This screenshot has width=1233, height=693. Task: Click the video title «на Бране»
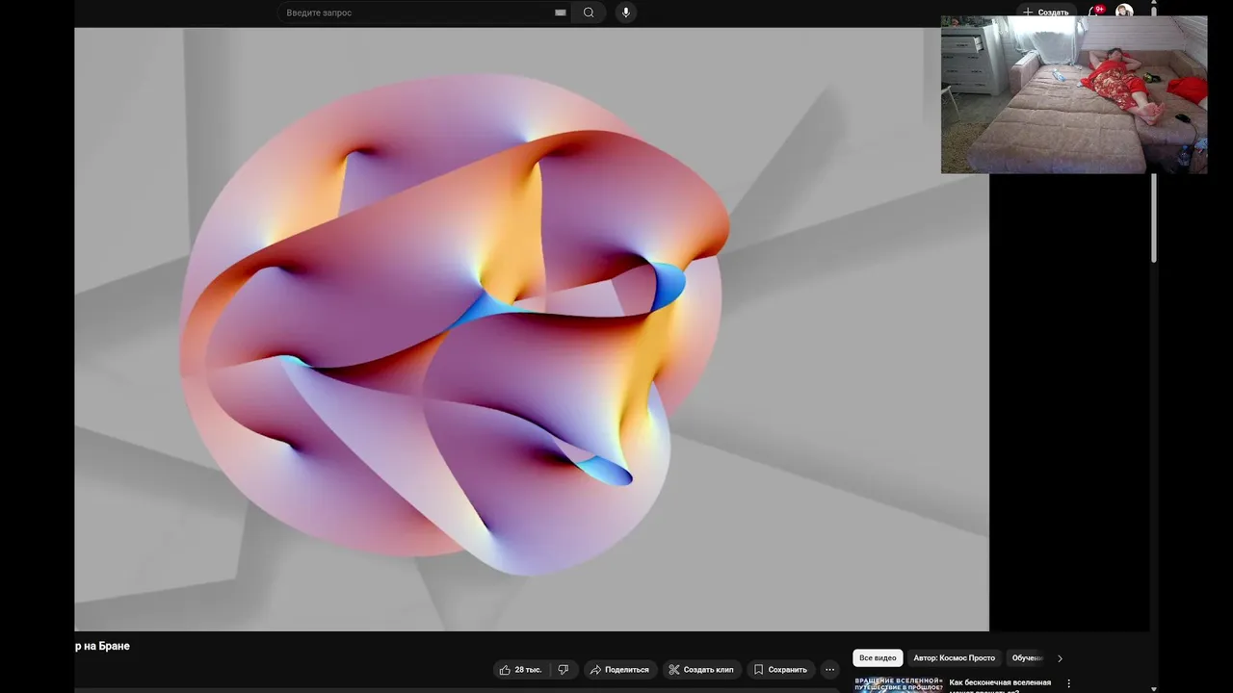[102, 646]
